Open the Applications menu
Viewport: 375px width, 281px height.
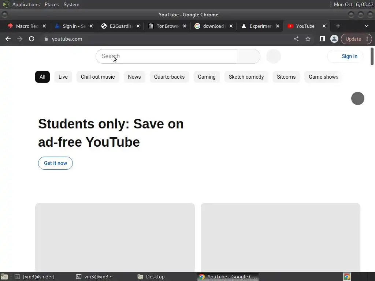[x=26, y=4]
